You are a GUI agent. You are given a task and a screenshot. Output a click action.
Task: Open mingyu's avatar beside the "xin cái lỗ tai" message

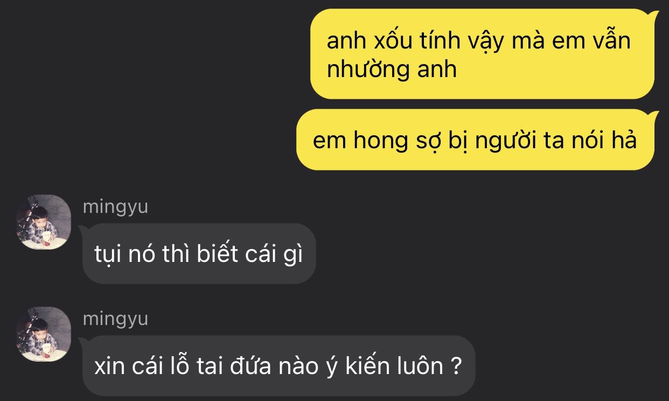click(44, 334)
